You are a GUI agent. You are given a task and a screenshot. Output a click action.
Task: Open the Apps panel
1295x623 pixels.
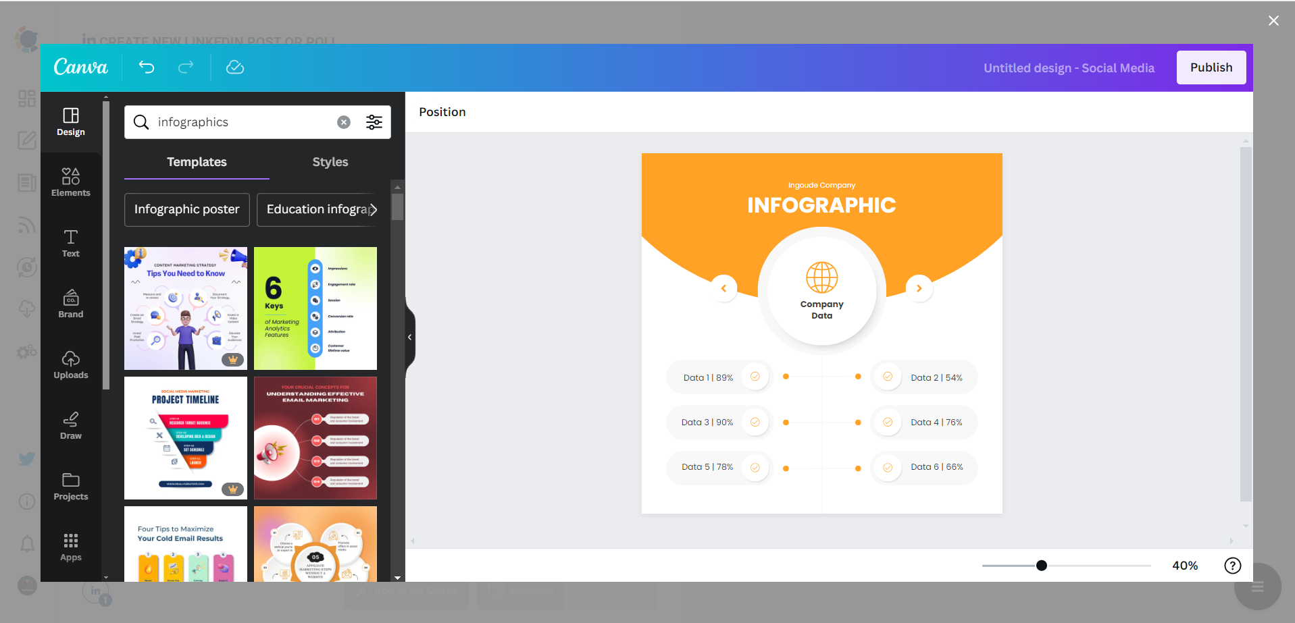coord(70,547)
